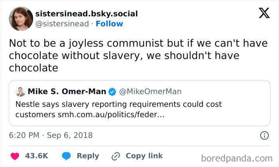
Task: Click the Reply button text
Action: tap(88, 156)
